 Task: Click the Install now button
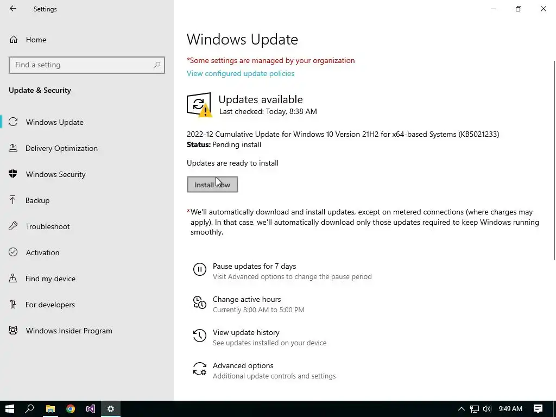point(212,185)
